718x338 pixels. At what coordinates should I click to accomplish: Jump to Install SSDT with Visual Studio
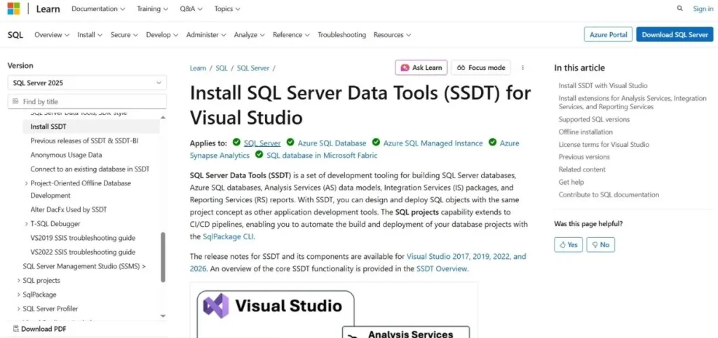pyautogui.click(x=603, y=85)
